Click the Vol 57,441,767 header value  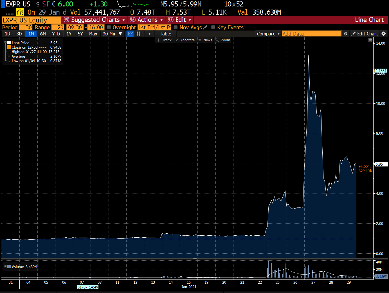pos(95,12)
